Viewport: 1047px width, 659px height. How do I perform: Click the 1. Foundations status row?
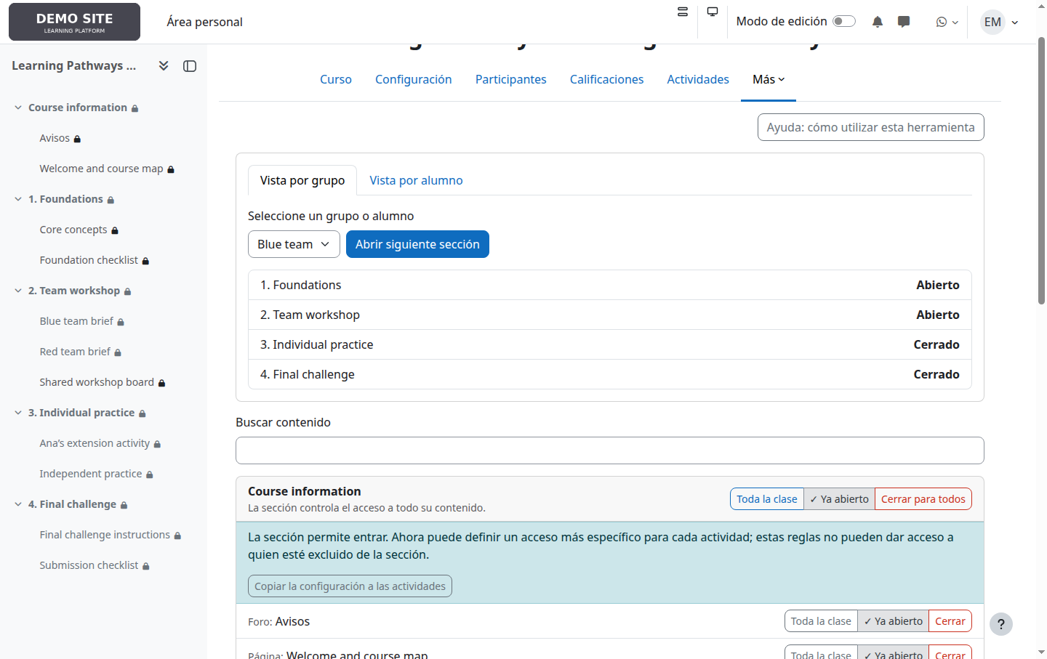[610, 285]
